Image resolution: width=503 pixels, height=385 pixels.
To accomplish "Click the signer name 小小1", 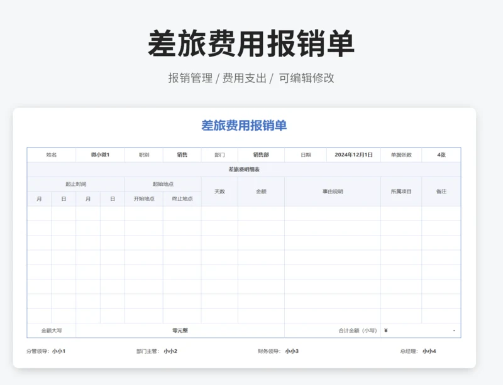I will coord(58,351).
